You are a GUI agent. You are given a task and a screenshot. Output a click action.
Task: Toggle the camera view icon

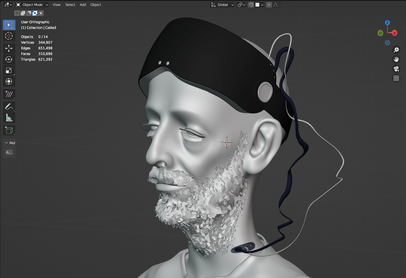(x=396, y=69)
